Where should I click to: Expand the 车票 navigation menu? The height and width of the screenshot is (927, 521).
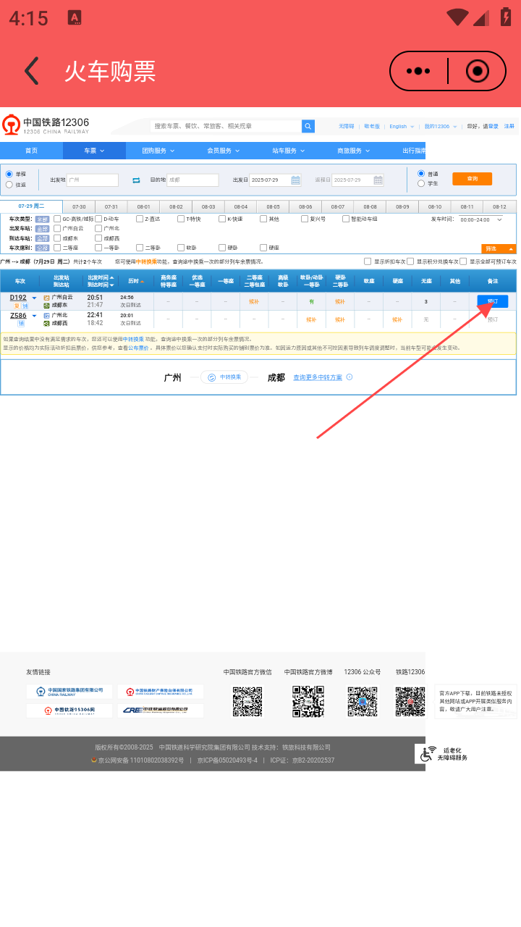click(94, 151)
